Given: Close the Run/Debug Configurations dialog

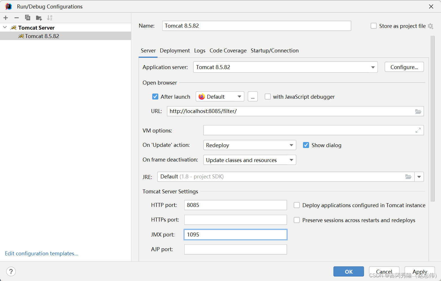Looking at the screenshot, I should tap(431, 6).
